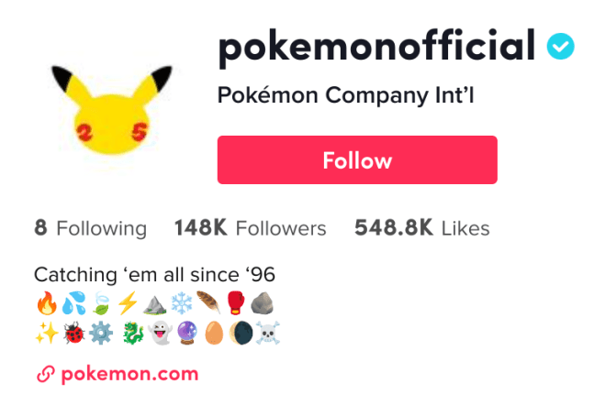Click the red boxing glove emoji
Image resolution: width=594 pixels, height=406 pixels.
[235, 302]
